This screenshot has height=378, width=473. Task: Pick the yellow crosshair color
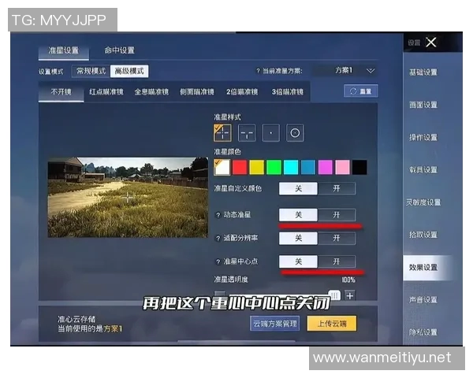(257, 167)
